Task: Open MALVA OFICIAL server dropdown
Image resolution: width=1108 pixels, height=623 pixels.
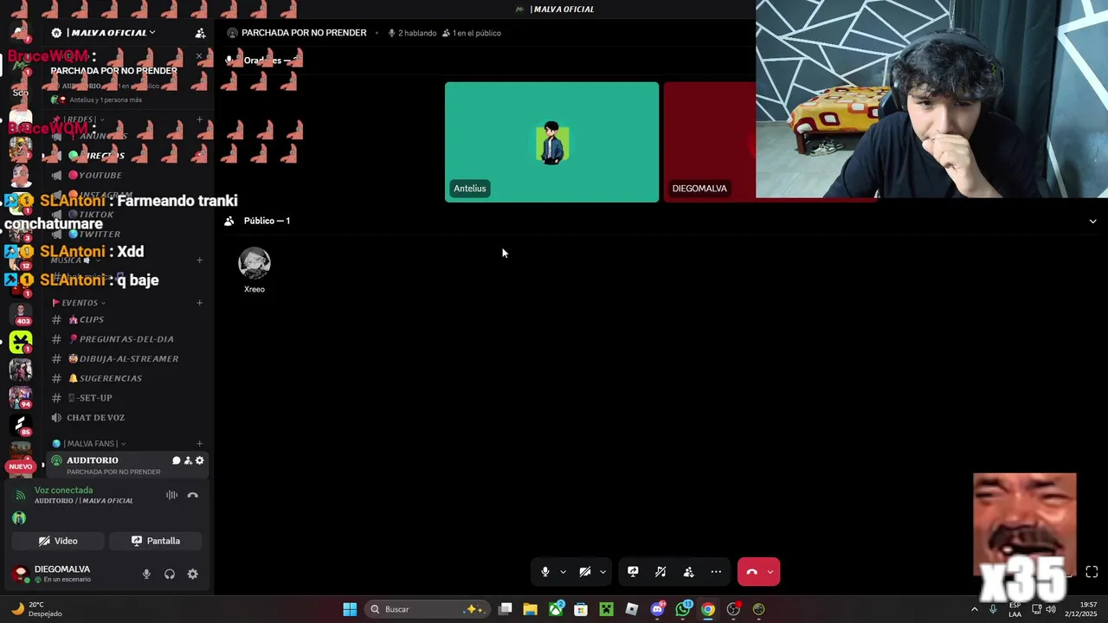Action: tap(103, 33)
